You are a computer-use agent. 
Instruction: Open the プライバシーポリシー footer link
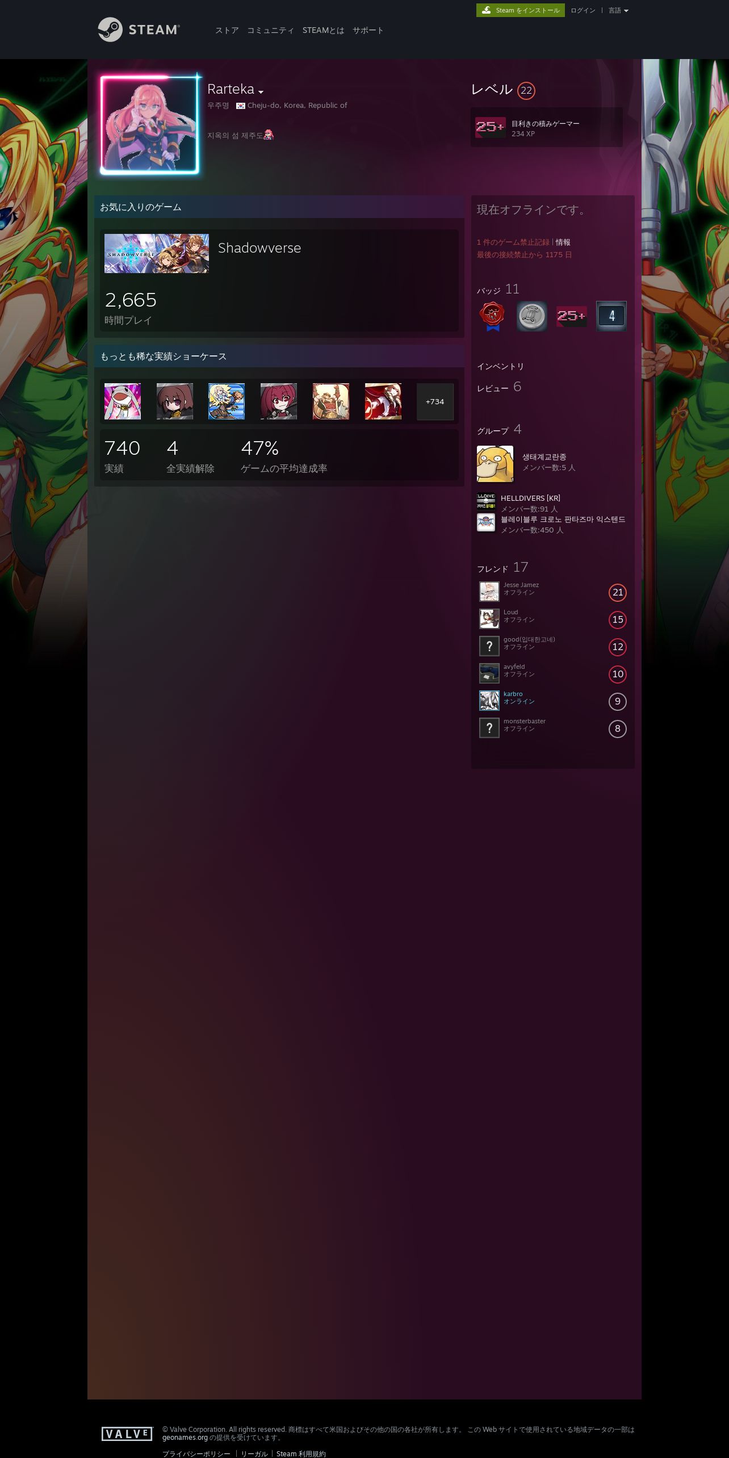click(196, 1454)
